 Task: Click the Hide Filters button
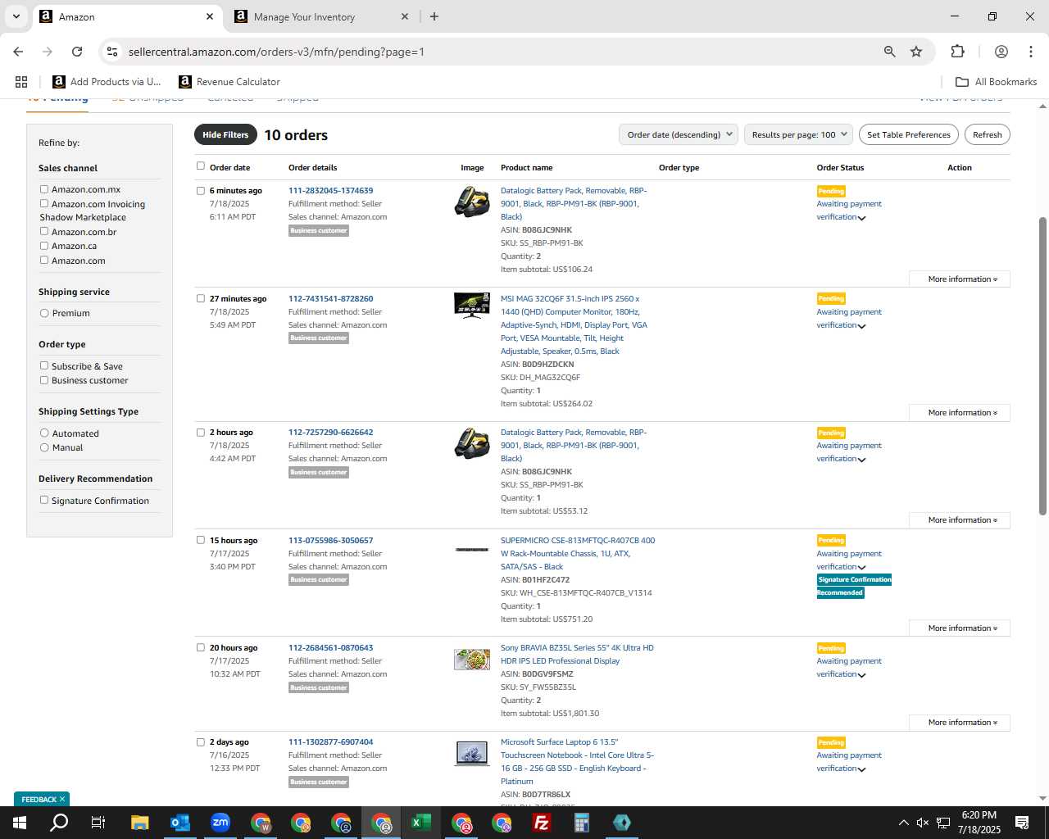(225, 134)
